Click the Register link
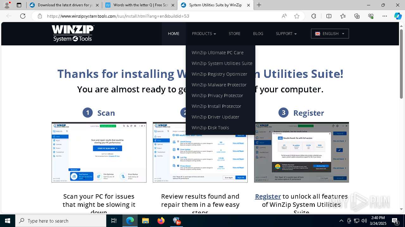 [x=268, y=196]
